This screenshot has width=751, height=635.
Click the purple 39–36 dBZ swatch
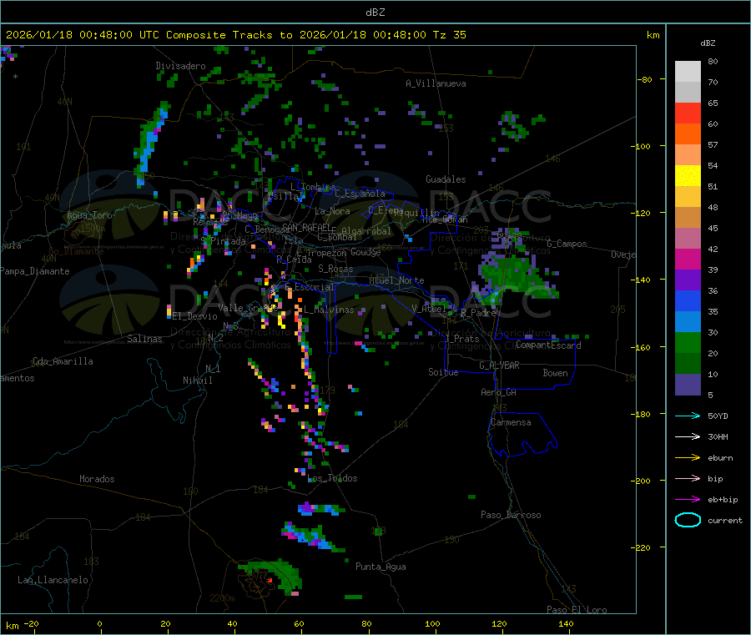pyautogui.click(x=688, y=280)
